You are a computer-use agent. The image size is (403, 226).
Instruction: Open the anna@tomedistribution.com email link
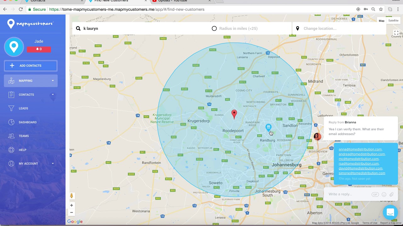tap(360, 149)
